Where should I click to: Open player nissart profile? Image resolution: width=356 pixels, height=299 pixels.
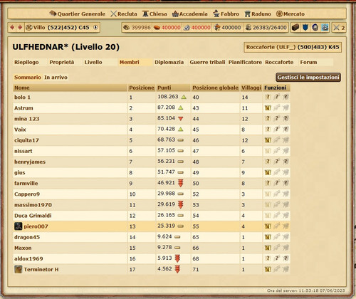click(23, 151)
